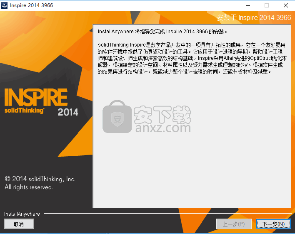Click the solidThinking Inspire description paragraph
Screen dimensions: 295x234
pos(192,58)
